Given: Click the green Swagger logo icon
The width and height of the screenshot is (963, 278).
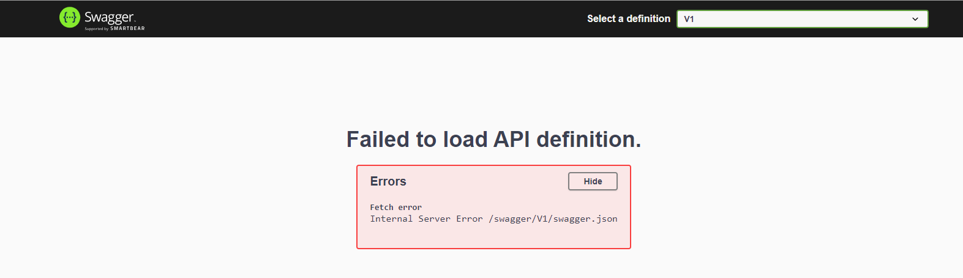Looking at the screenshot, I should coord(69,18).
